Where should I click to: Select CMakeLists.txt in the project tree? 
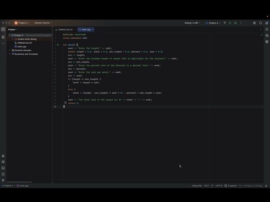coord(24,43)
